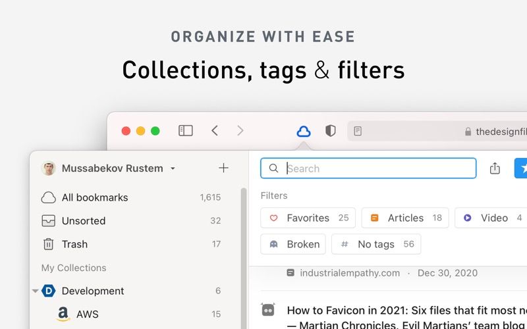Image resolution: width=527 pixels, height=329 pixels.
Task: Click the orange Articles icon
Action: point(374,218)
